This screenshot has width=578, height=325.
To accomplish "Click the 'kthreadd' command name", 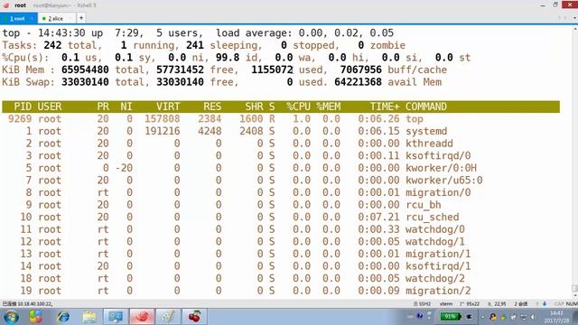I will pyautogui.click(x=430, y=144).
